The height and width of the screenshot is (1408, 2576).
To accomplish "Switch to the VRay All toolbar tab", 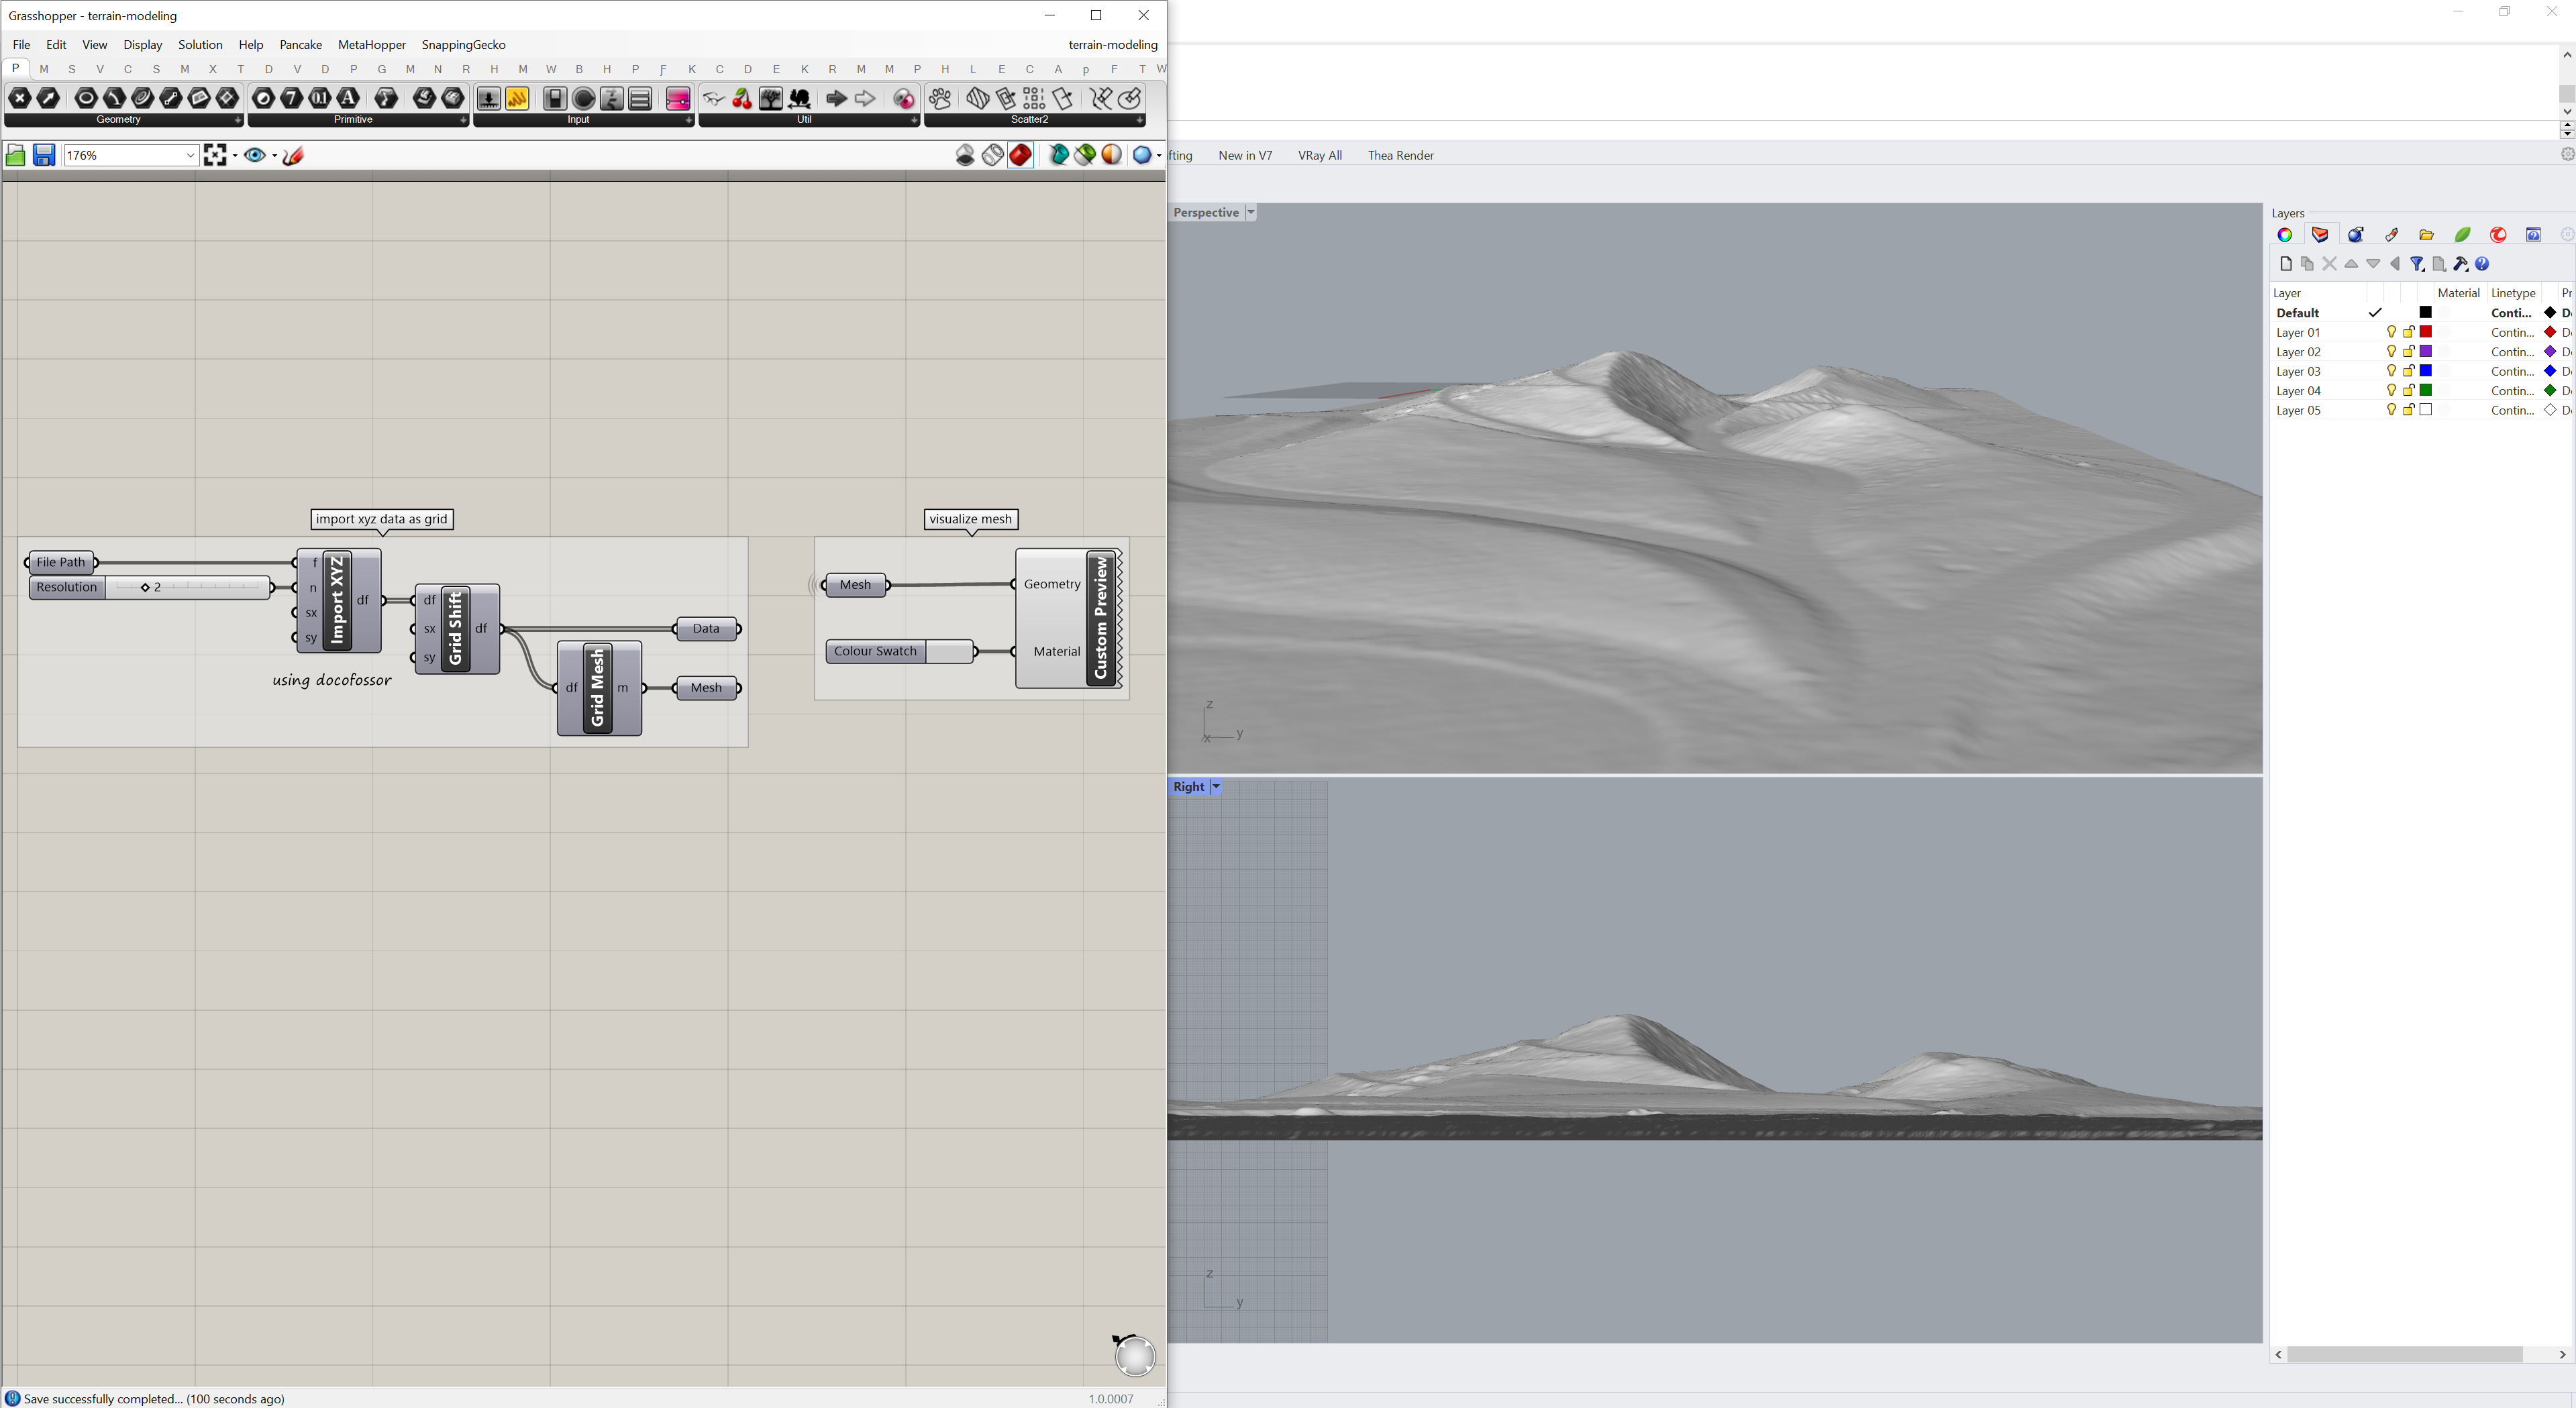I will [1319, 155].
